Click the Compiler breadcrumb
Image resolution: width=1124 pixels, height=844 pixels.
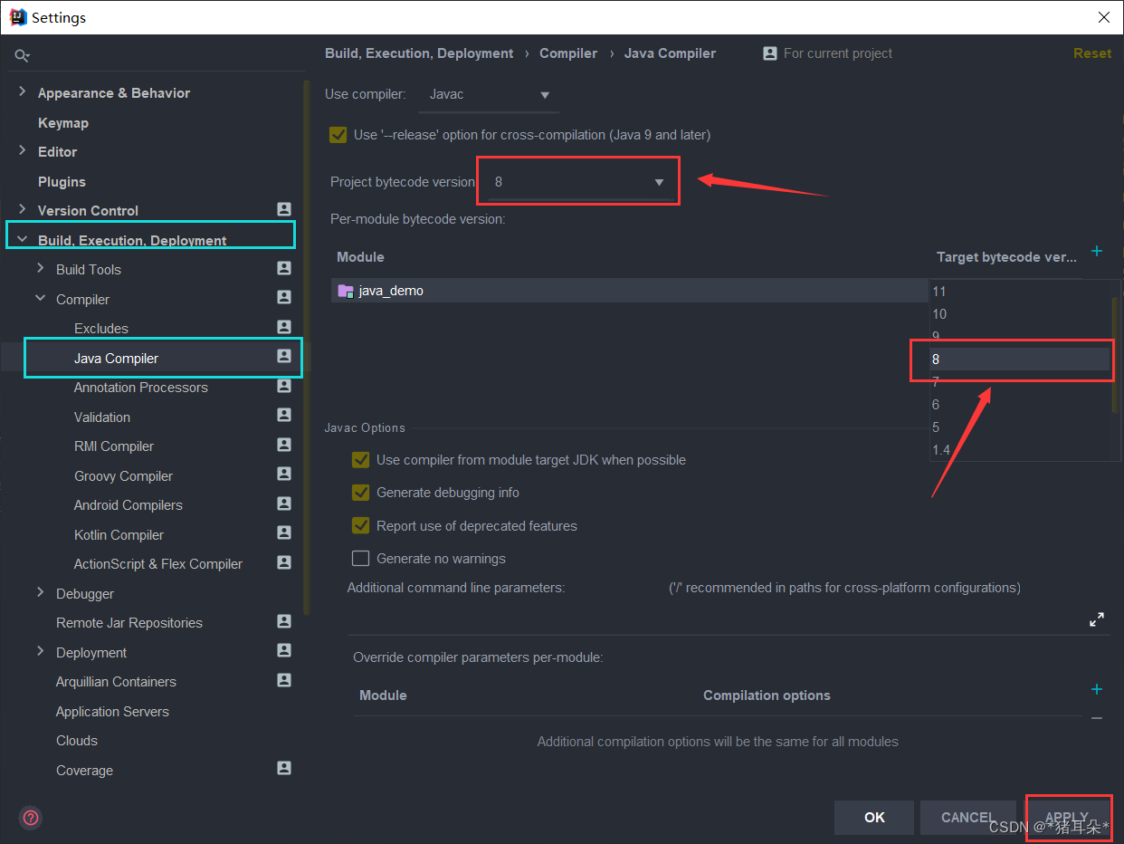[568, 53]
